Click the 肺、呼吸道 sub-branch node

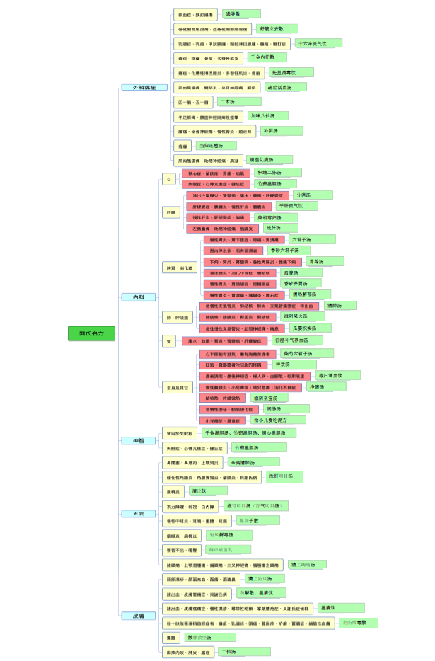[x=178, y=318]
